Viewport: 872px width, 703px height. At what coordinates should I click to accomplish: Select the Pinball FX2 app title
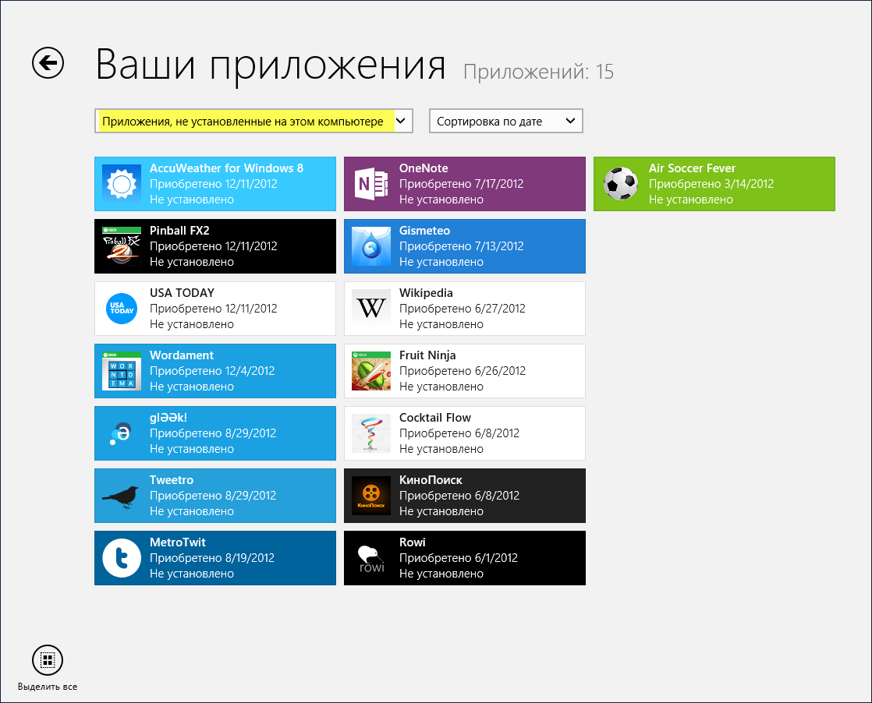click(179, 231)
